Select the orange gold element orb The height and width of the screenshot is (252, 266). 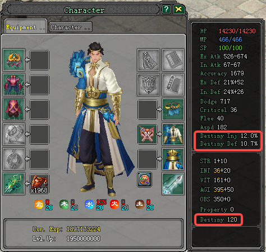(39, 204)
